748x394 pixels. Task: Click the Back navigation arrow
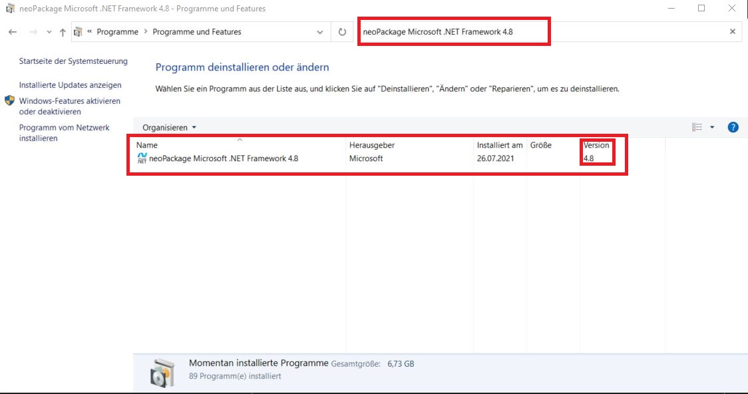pyautogui.click(x=13, y=32)
